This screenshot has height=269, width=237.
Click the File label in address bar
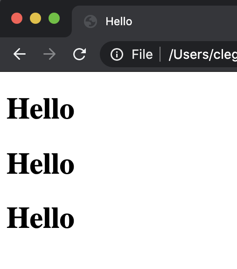142,55
